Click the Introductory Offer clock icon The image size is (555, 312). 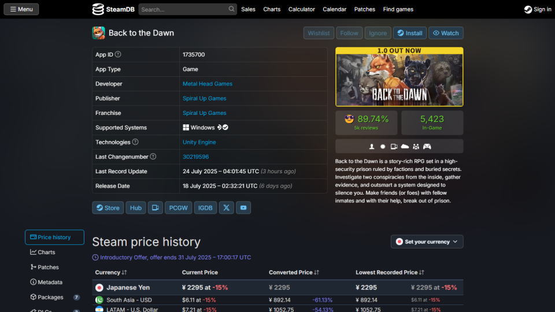pyautogui.click(x=95, y=258)
